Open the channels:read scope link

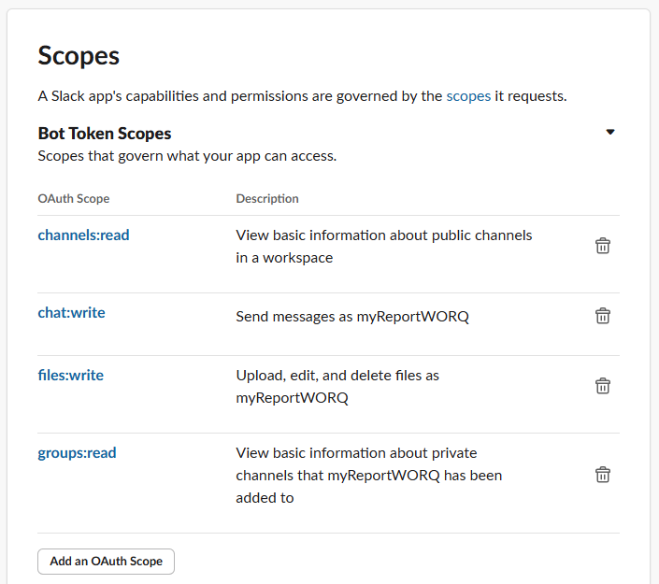83,235
